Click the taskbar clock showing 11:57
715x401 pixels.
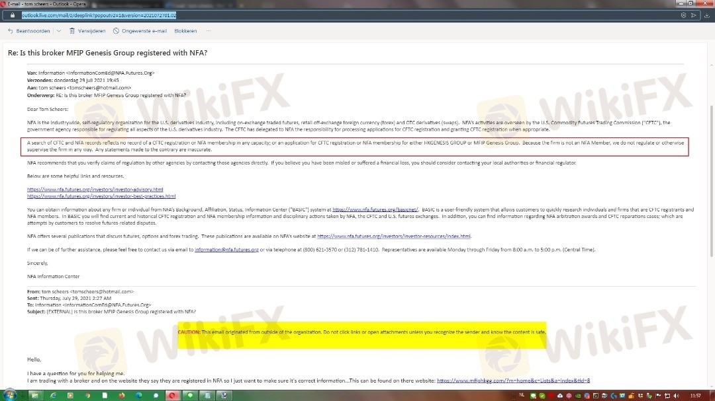(695, 396)
